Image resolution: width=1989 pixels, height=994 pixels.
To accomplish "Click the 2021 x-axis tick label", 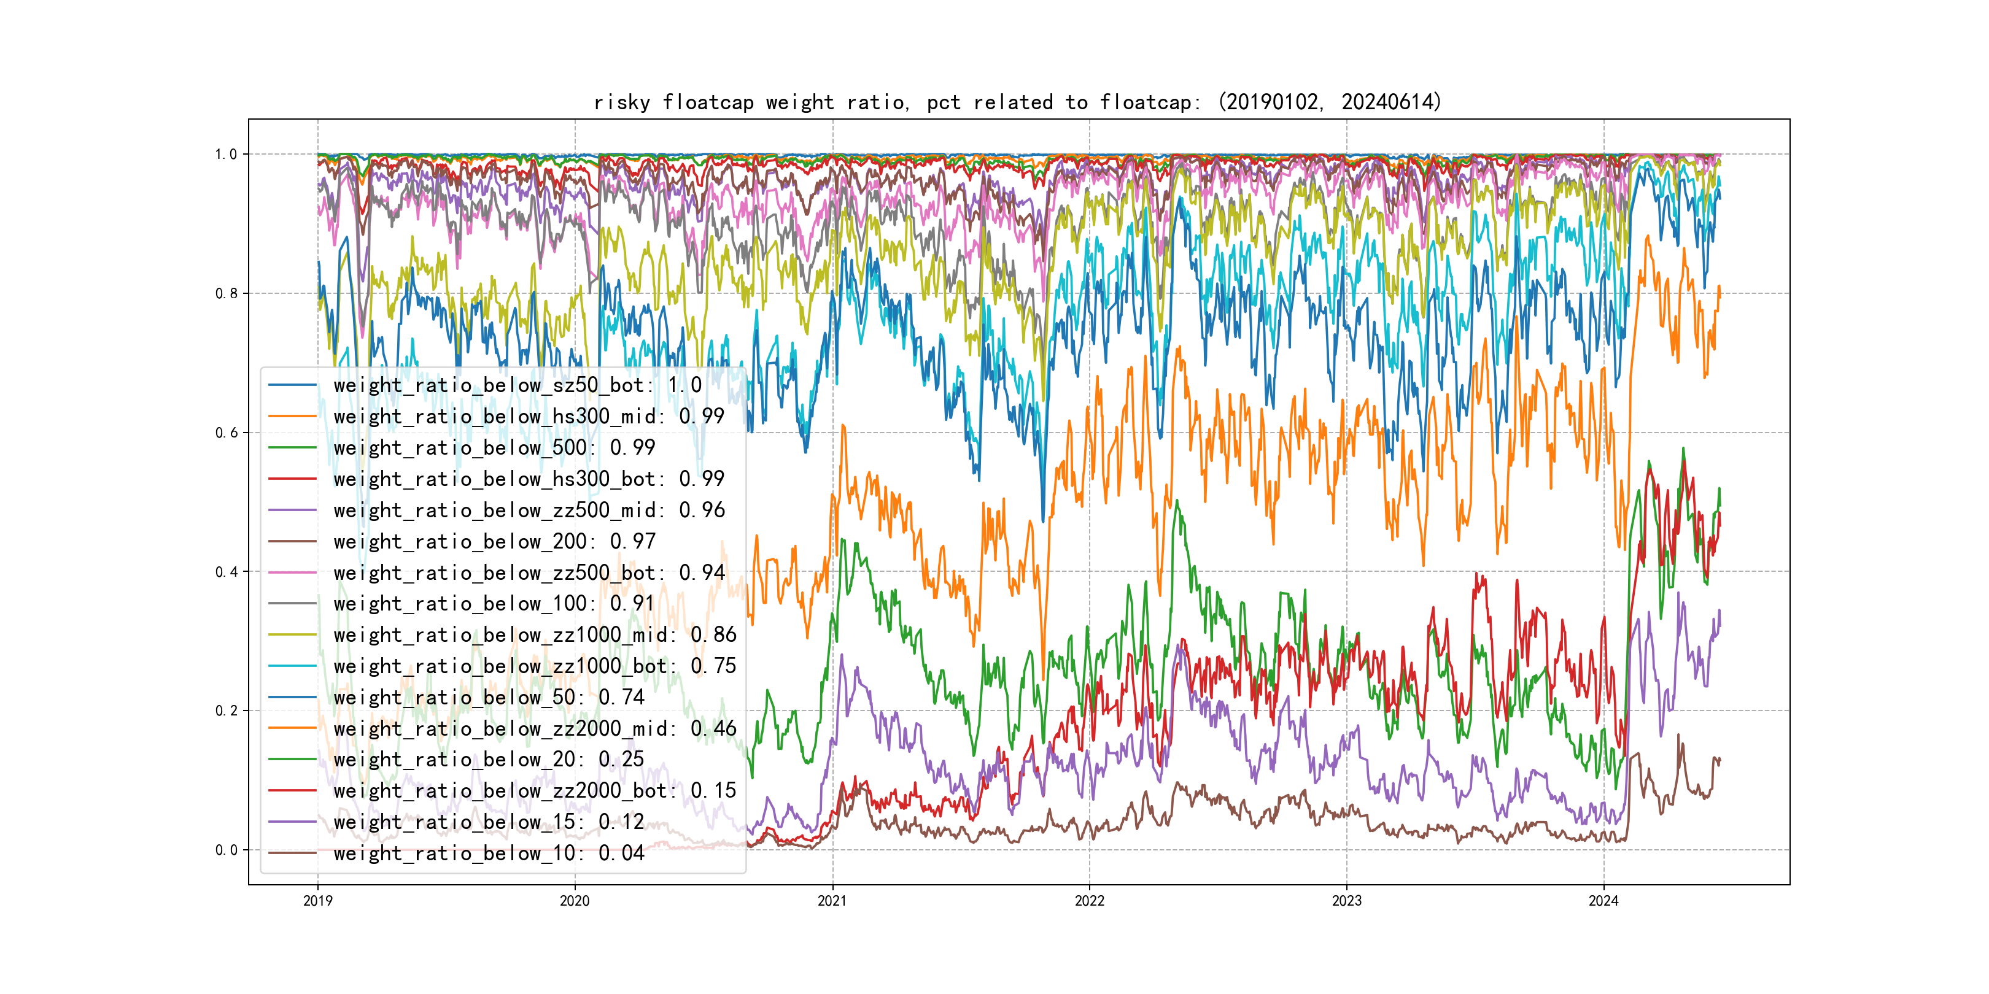I will coord(832,901).
